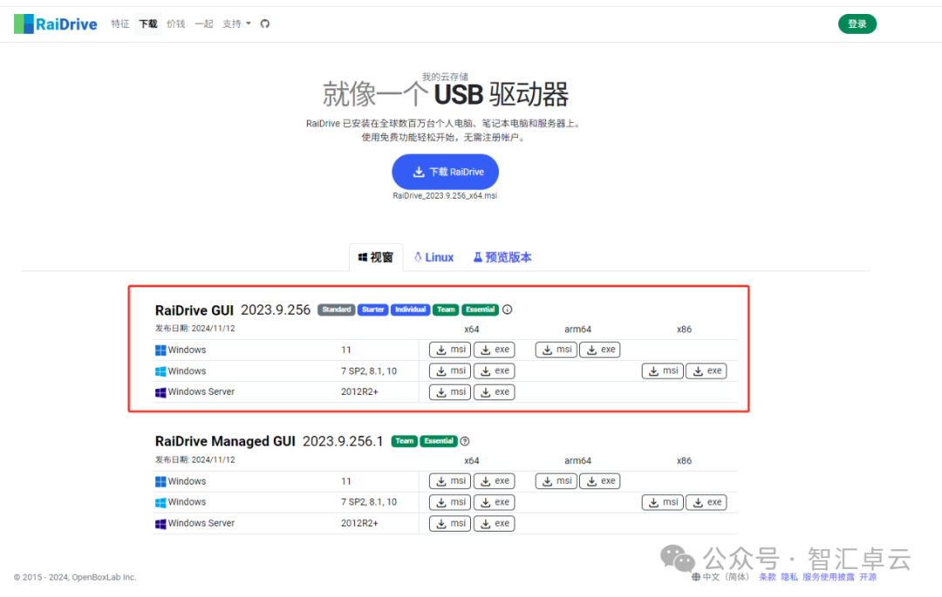
Task: Download RaiDrive GUI Windows 7 SP2 x64 msi
Action: [x=450, y=370]
